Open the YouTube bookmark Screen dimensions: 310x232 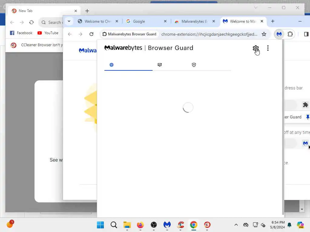[x=48, y=33]
